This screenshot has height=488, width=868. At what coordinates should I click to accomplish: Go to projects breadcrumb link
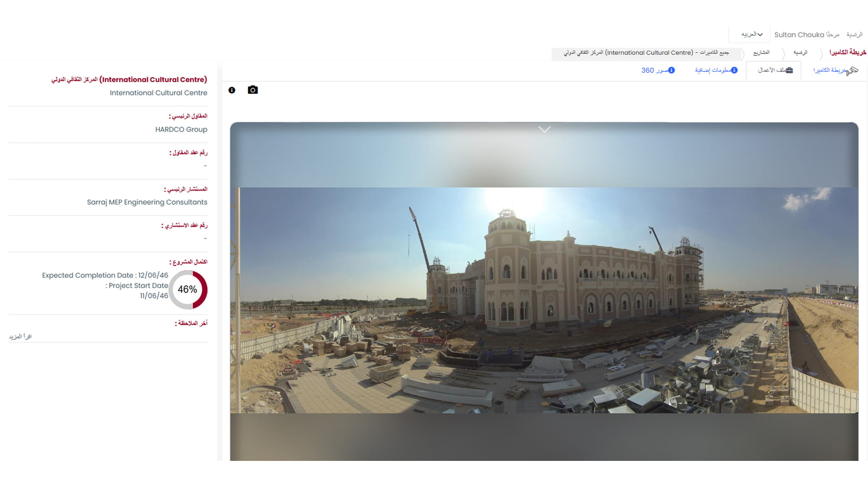click(x=761, y=53)
